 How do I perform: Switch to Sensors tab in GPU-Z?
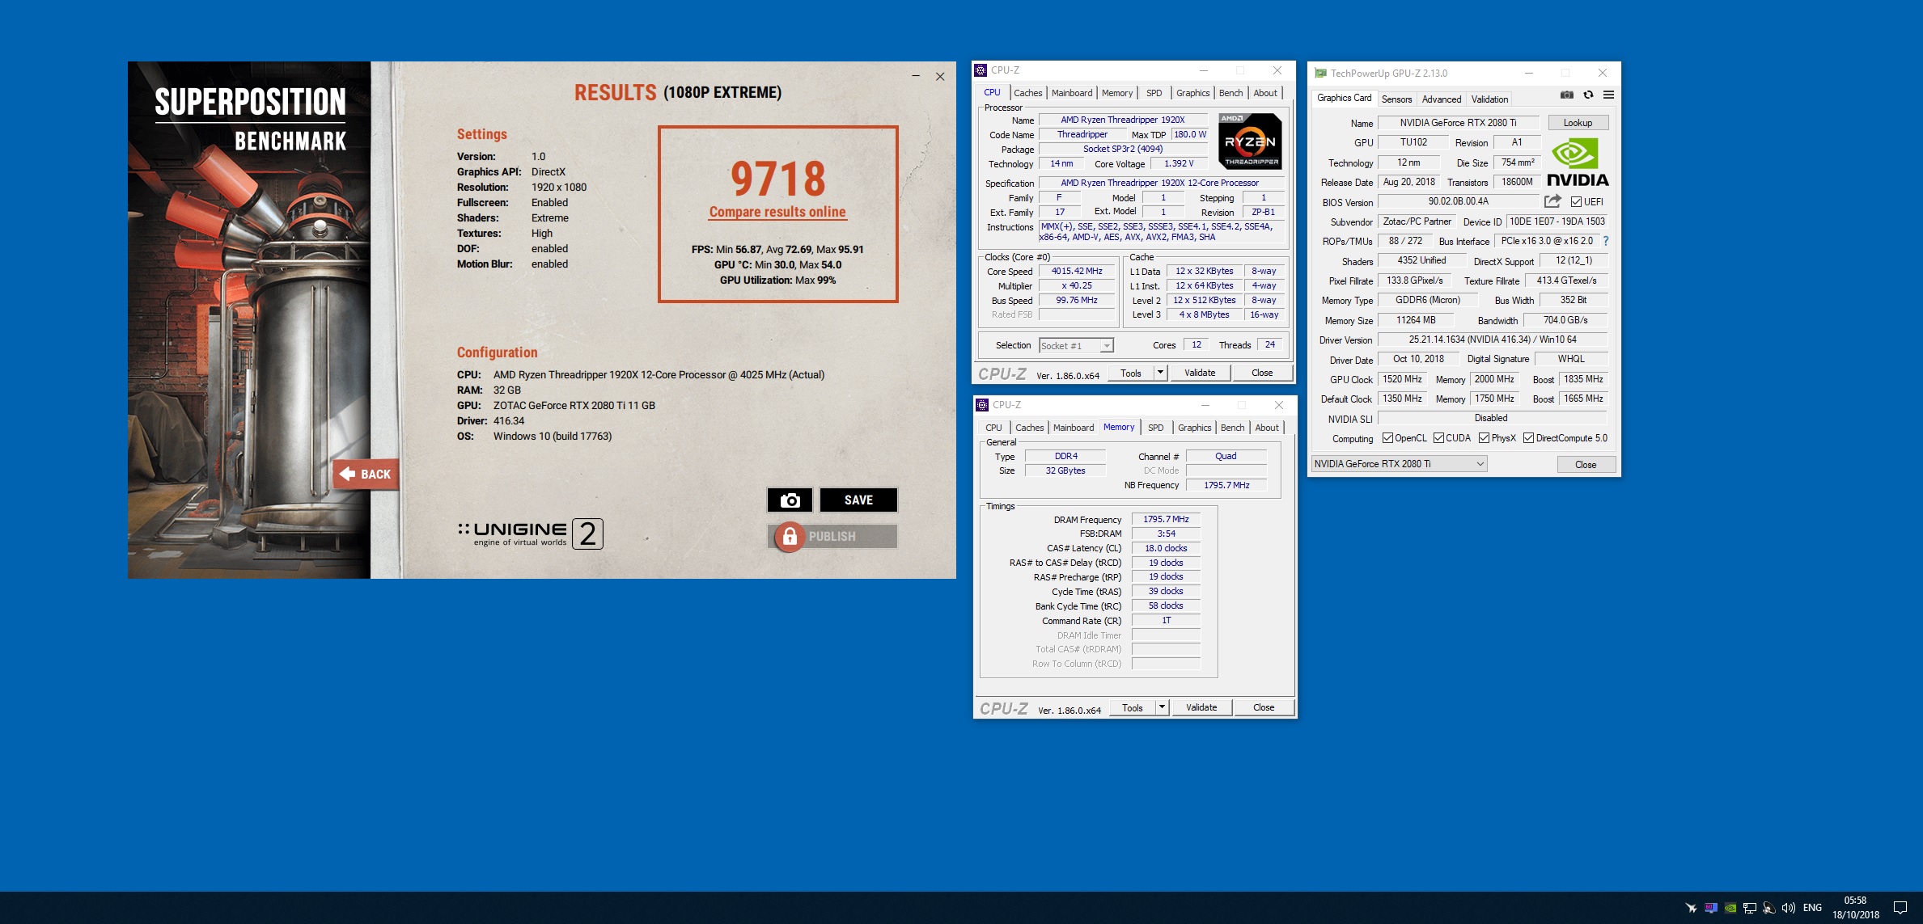click(x=1396, y=99)
